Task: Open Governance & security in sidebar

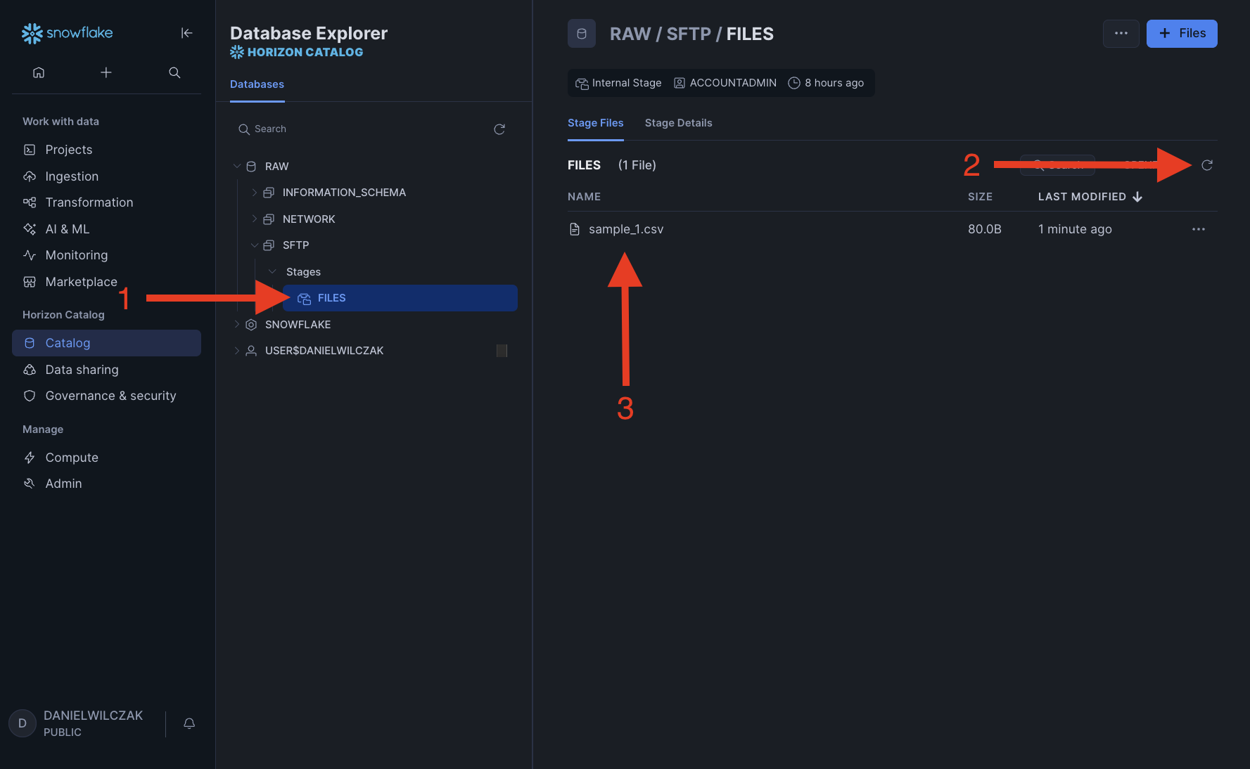Action: 110,396
